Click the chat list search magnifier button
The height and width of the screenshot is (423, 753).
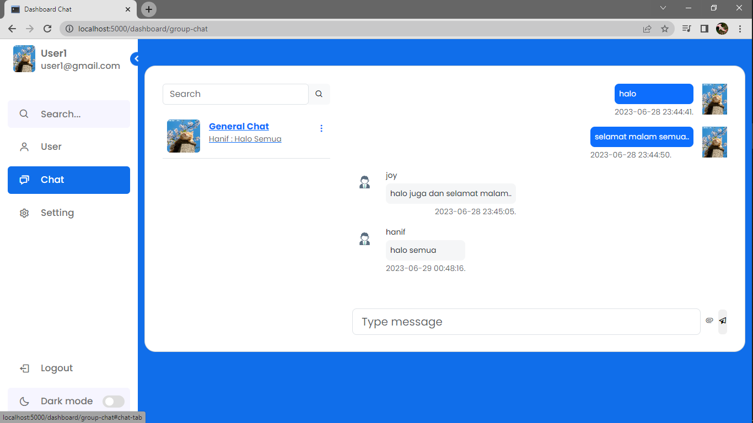(319, 94)
